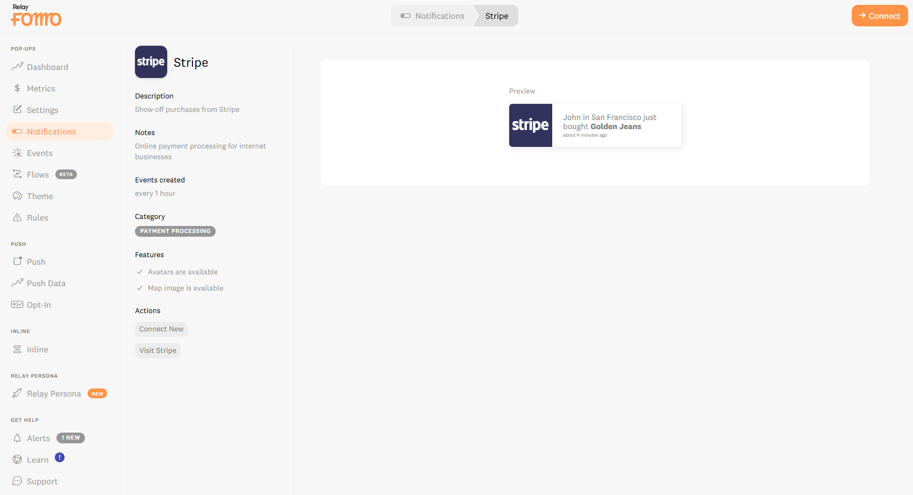
Task: Click the Settings pencil icon
Action: click(x=17, y=110)
